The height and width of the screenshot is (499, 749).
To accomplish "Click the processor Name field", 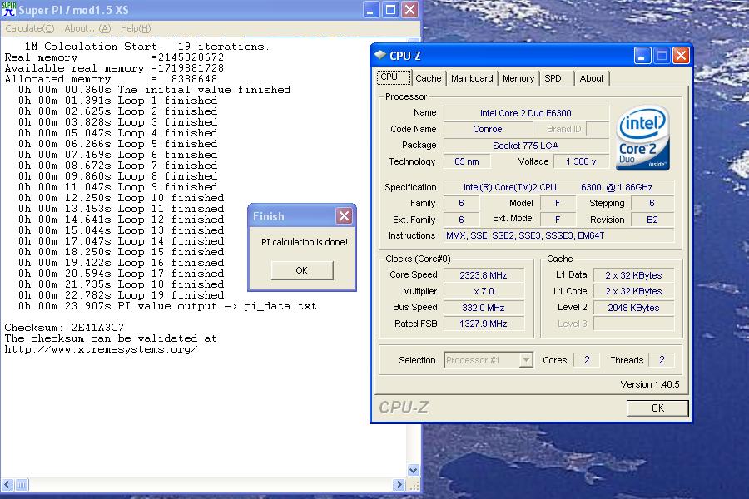I will point(526,113).
